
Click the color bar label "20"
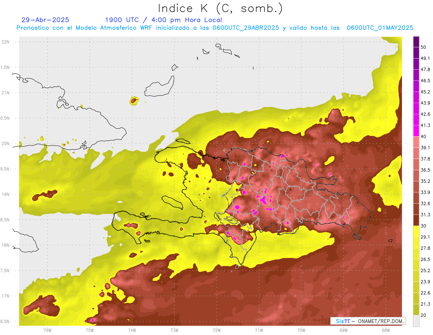pos(424,315)
